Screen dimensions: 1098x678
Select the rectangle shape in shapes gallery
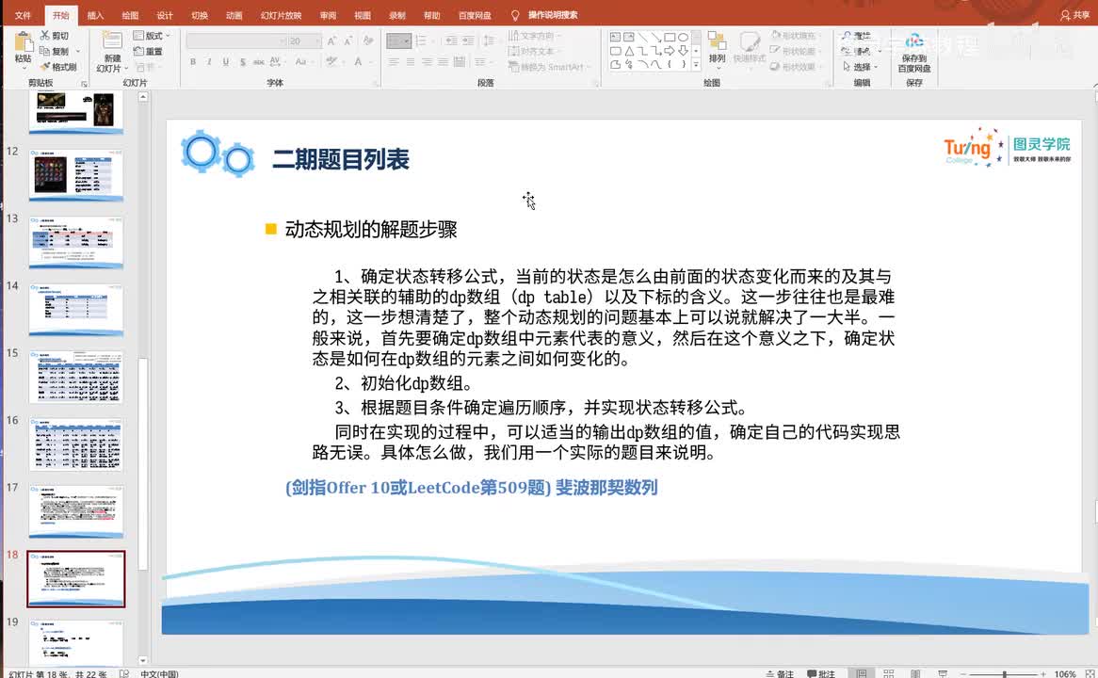[x=670, y=37]
